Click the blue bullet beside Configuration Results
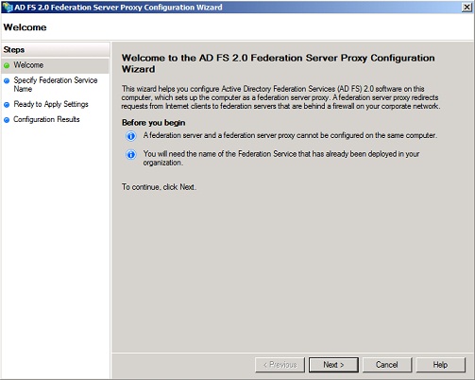Viewport: 475px width, 380px height. (7, 120)
